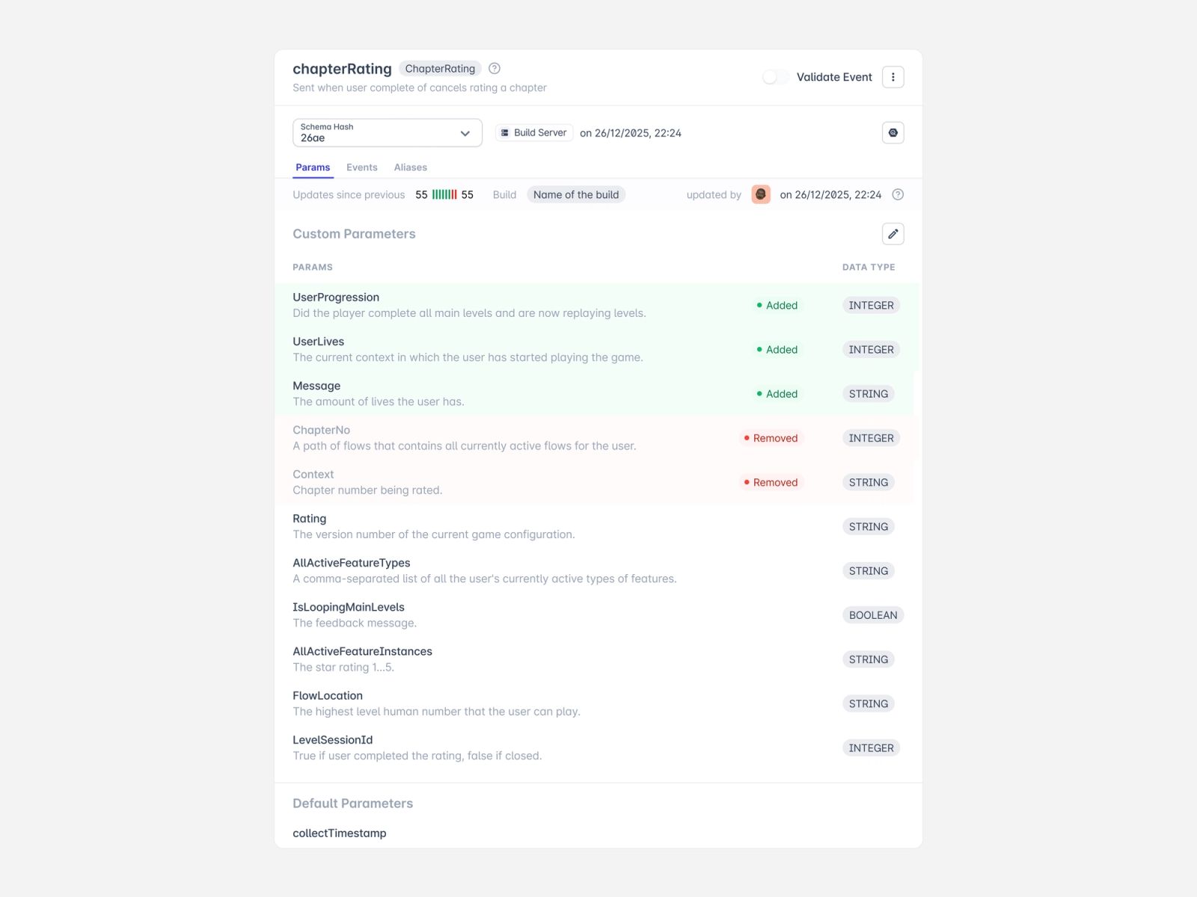Open the Schema Hash dropdown
The height and width of the screenshot is (897, 1197).
click(x=387, y=133)
